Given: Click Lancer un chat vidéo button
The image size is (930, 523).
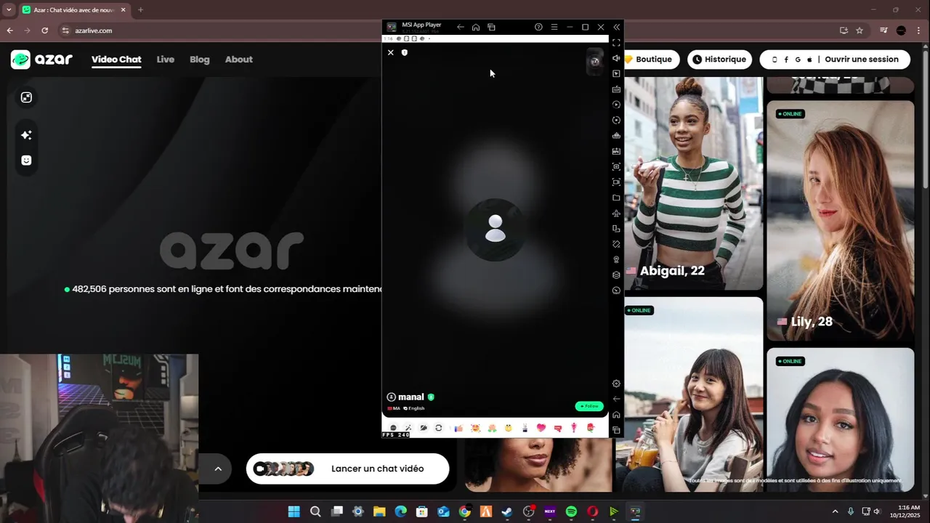Looking at the screenshot, I should pyautogui.click(x=347, y=469).
